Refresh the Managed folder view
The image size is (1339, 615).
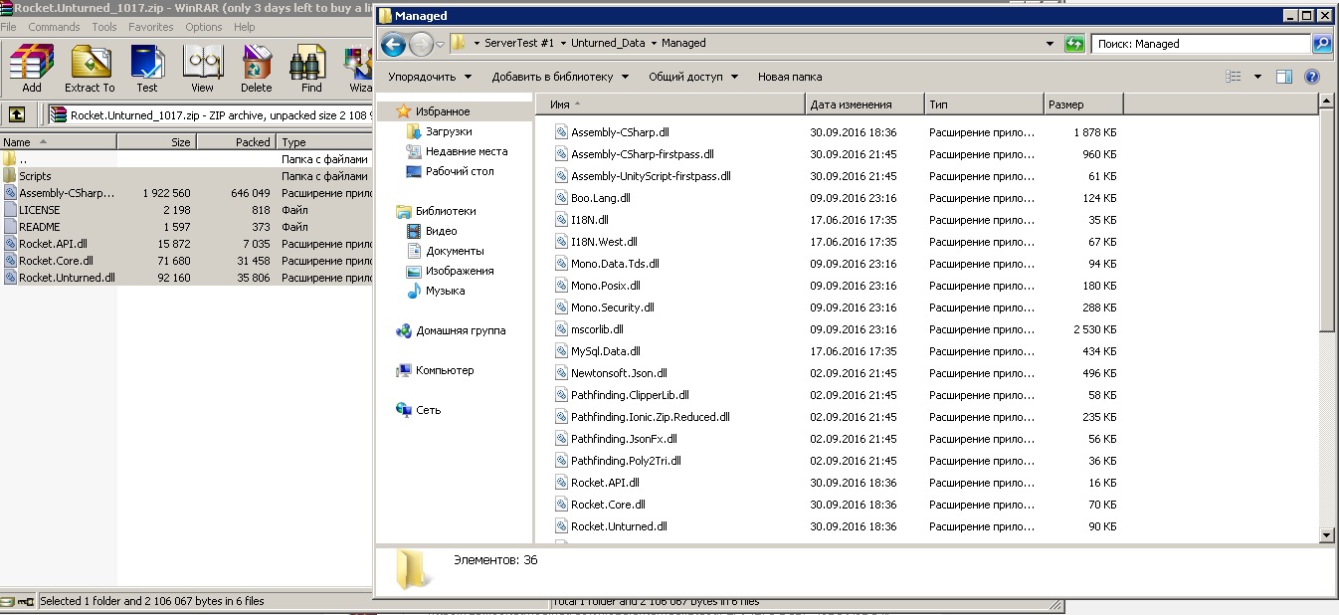(x=1074, y=44)
